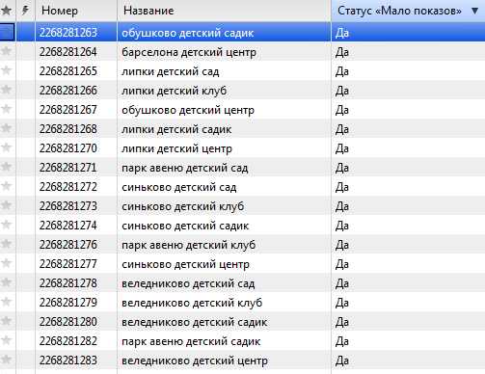Select the name синьково детский сад
Image resolution: width=485 pixels, height=374 pixels.
click(x=179, y=187)
